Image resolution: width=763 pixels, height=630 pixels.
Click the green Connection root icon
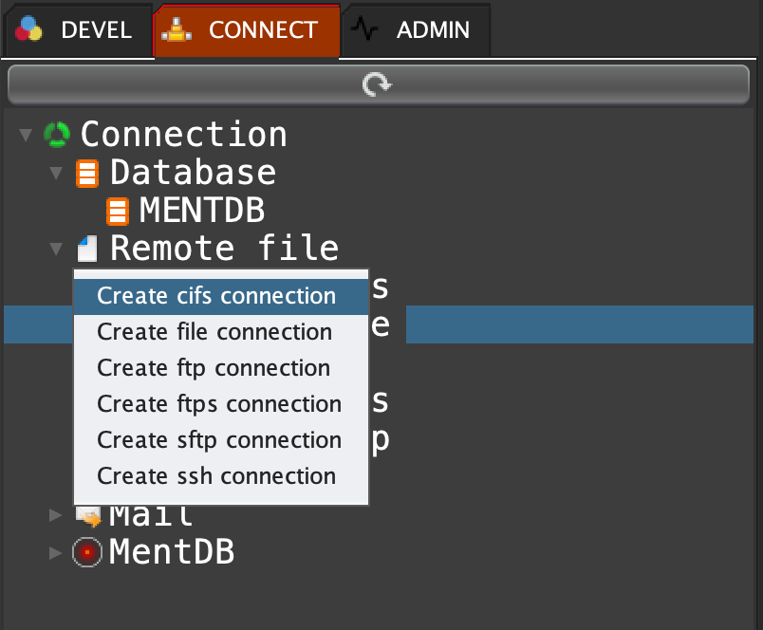(x=57, y=135)
